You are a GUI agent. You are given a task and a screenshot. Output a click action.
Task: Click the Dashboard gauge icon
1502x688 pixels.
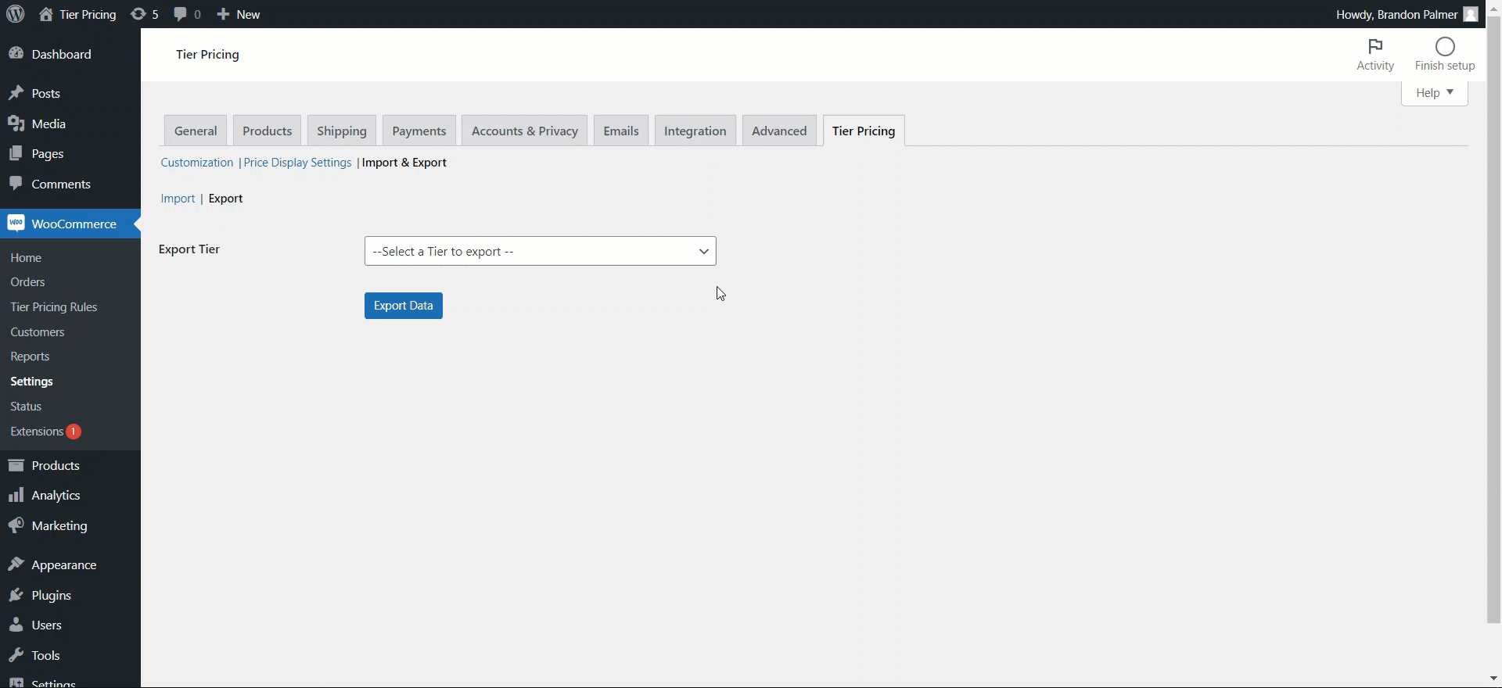(16, 54)
